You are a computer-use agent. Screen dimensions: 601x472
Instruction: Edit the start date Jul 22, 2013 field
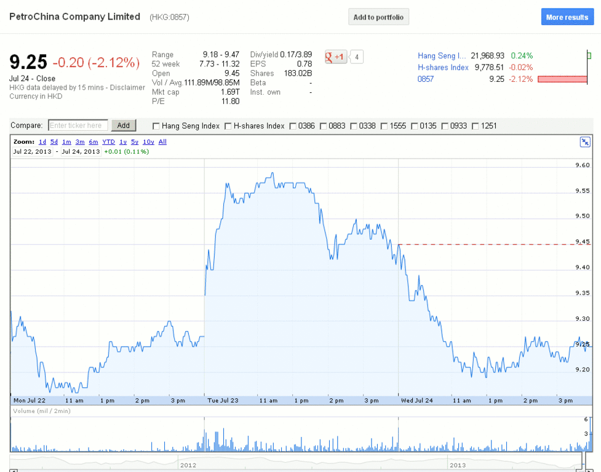(x=32, y=152)
